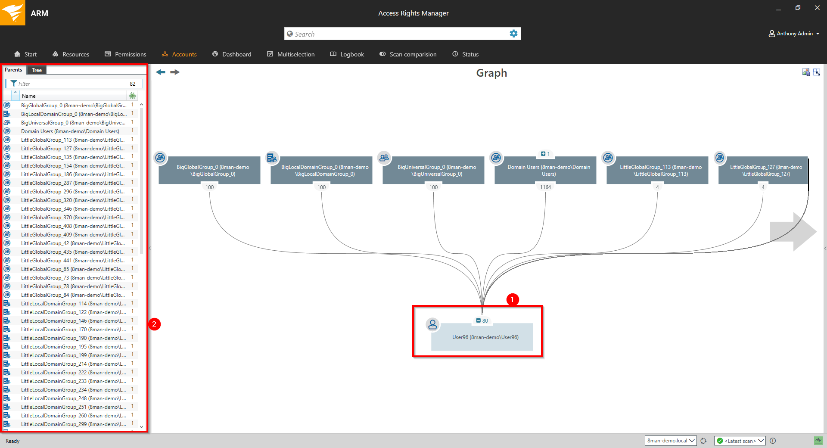Switch to the Tree tab
This screenshot has width=827, height=448.
click(x=37, y=70)
